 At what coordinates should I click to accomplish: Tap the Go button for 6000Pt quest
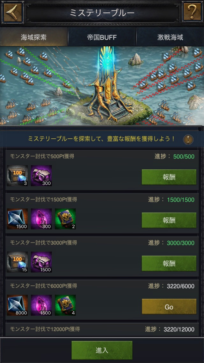169,307
